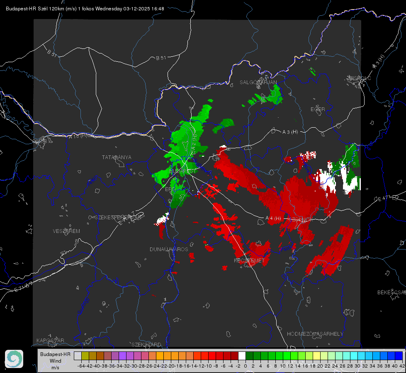This screenshot has height=373, width=406.
Task: Select the yellow swatch near 18 m/s
Action: [317, 356]
